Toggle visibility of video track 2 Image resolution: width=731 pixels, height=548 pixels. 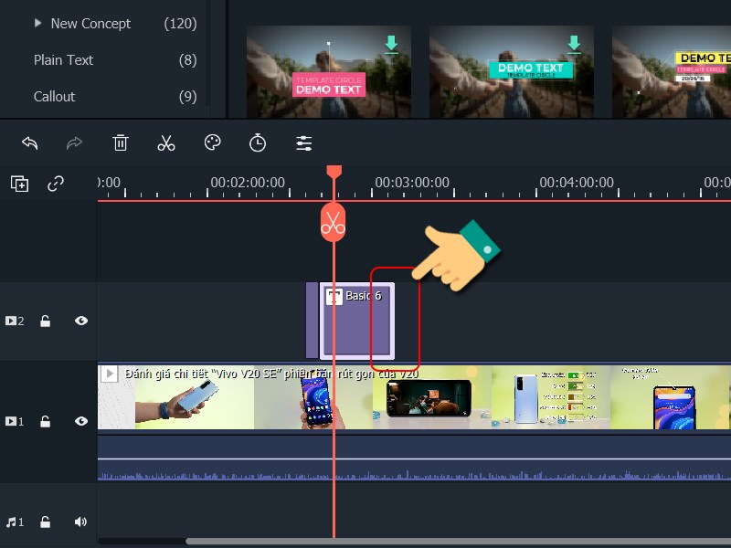[x=80, y=321]
